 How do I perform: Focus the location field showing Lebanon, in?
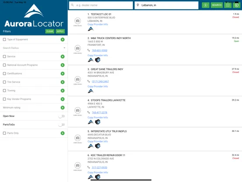coord(167,5)
